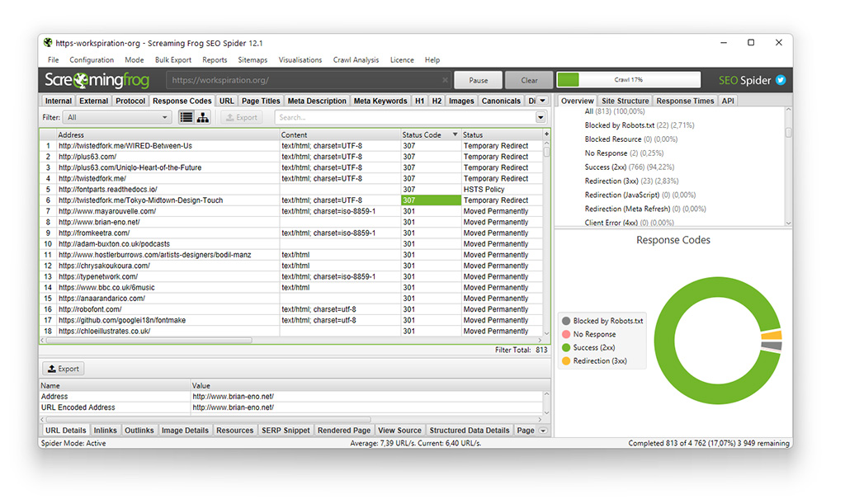Open the search options dropdown arrow
Screen dimensions: 845x499
coord(541,117)
